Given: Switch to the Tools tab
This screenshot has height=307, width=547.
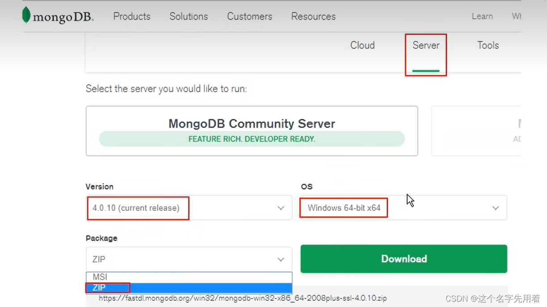Looking at the screenshot, I should click(488, 45).
